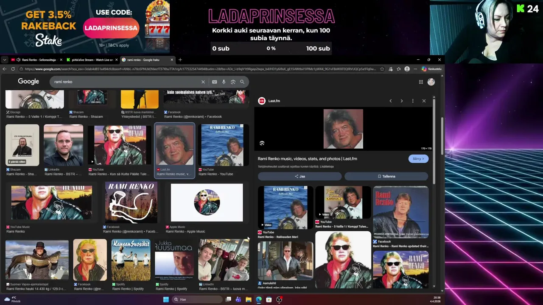Image resolution: width=543 pixels, height=305 pixels.
Task: Open the tab search dropdown arrow
Action: pyautogui.click(x=4, y=60)
